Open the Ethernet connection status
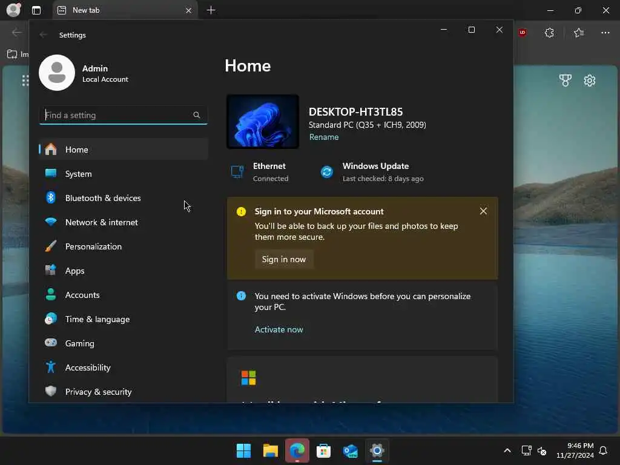Image resolution: width=620 pixels, height=465 pixels. [x=260, y=172]
